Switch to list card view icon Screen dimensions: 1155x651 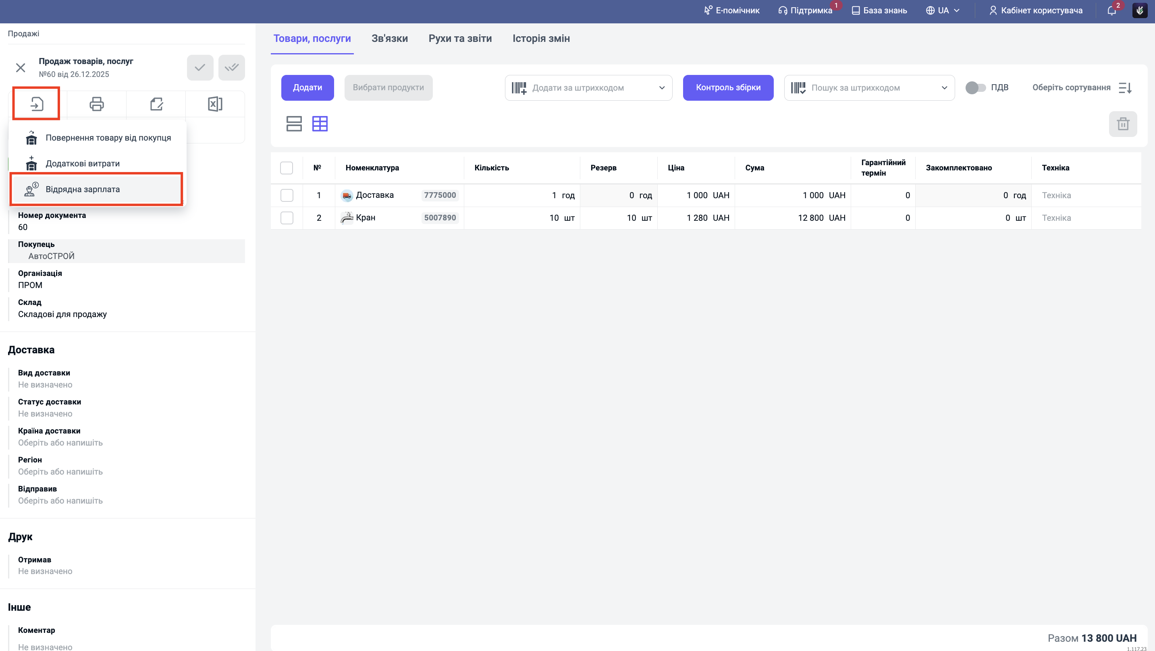click(294, 124)
